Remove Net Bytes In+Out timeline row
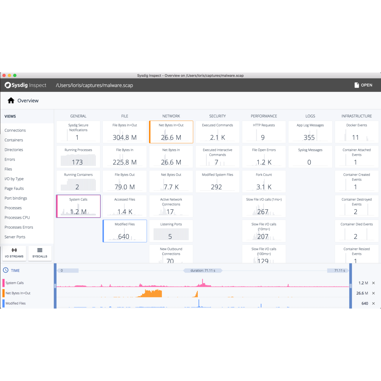This screenshot has width=381, height=381. 373,293
